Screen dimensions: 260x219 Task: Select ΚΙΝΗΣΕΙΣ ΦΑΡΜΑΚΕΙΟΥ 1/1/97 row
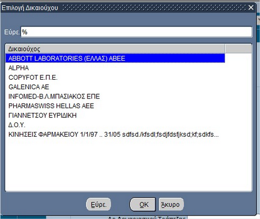click(115, 134)
